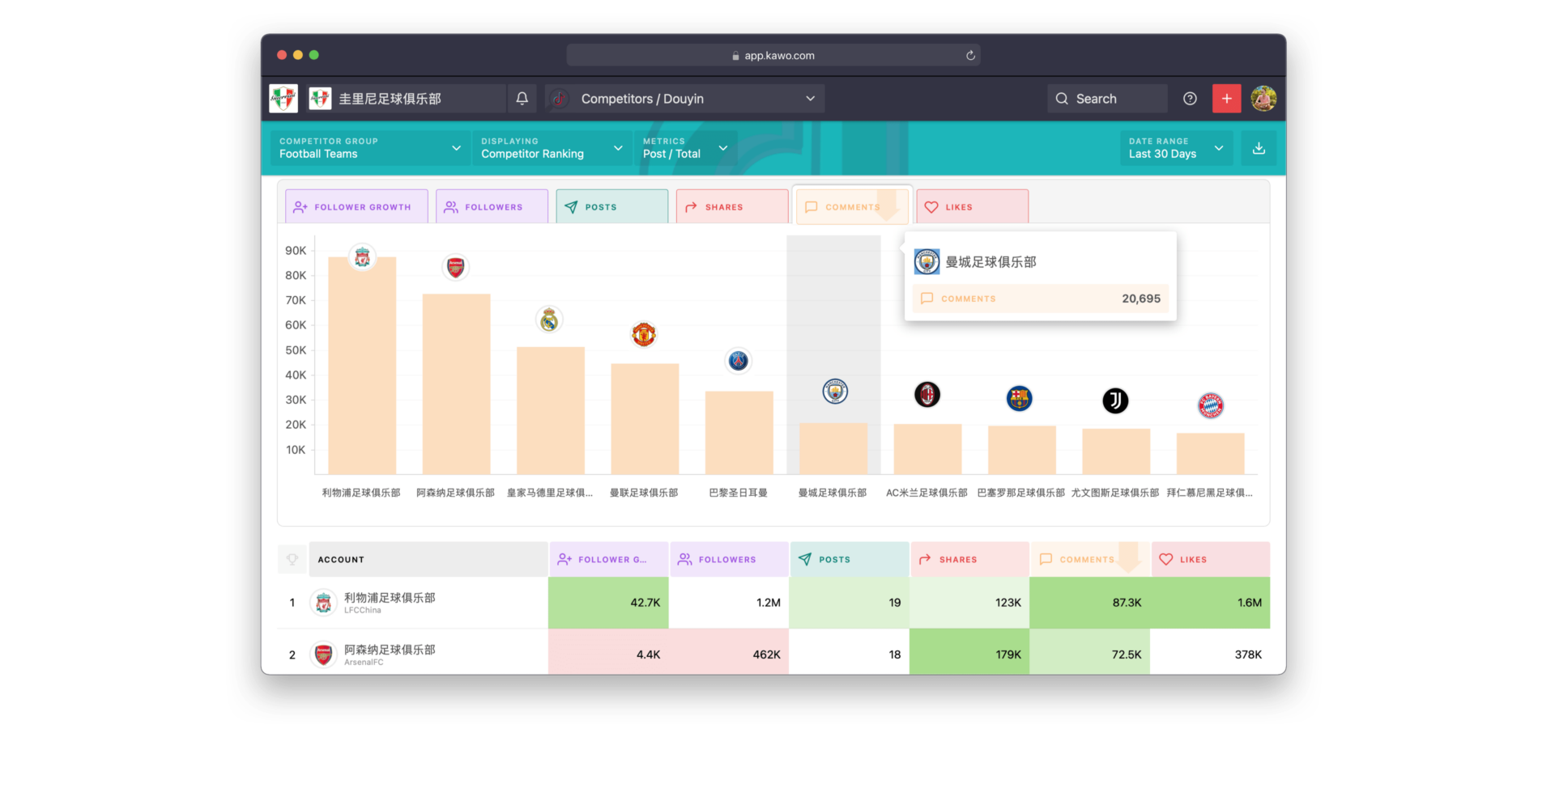1555x809 pixels.
Task: Click the download report icon on teal bar
Action: (1258, 148)
